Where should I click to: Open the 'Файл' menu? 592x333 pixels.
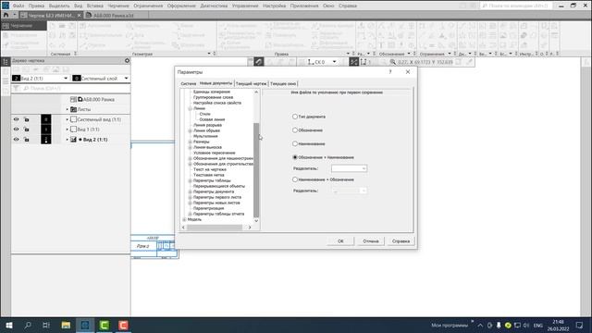tap(18, 6)
